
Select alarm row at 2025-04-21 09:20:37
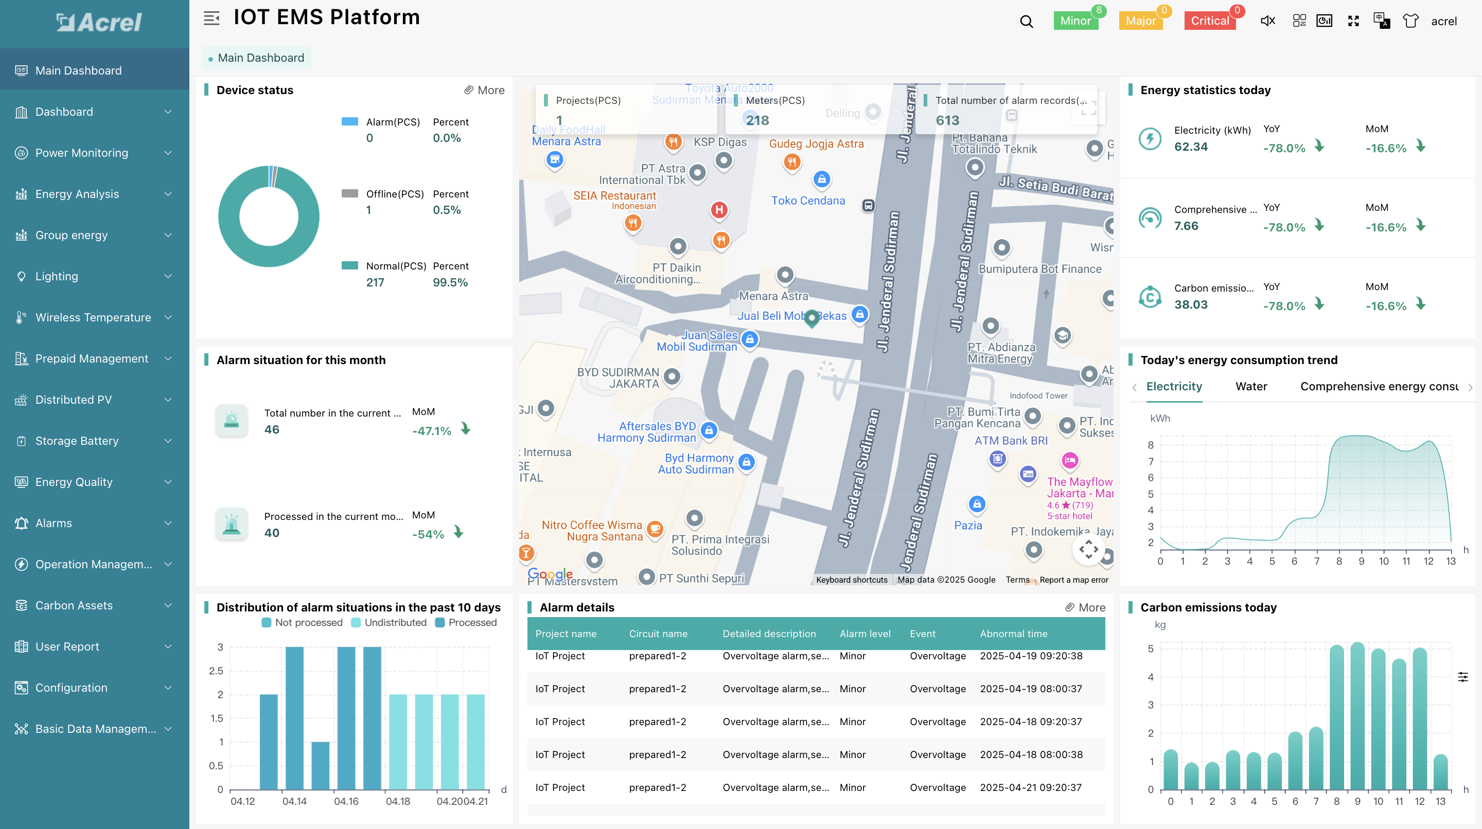(816, 788)
